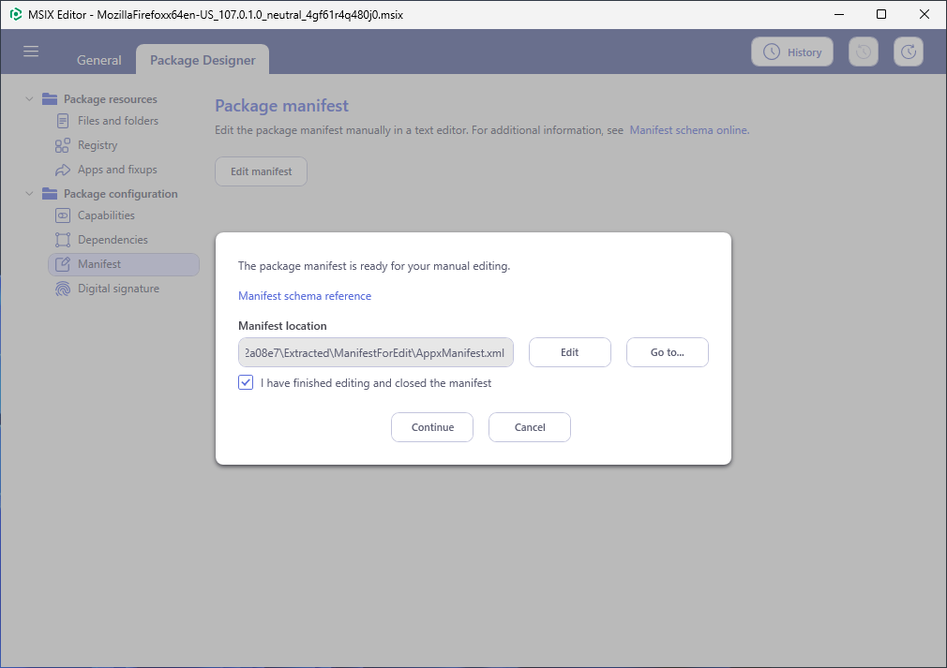Click the undo history arrow icon

pyautogui.click(x=863, y=52)
